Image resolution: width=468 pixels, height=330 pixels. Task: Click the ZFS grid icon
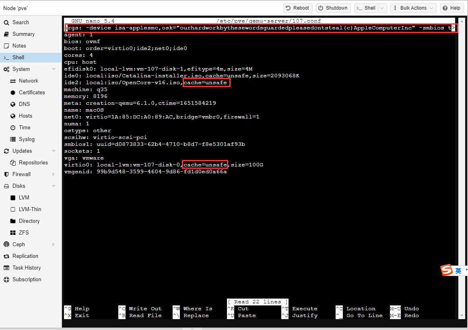point(12,233)
